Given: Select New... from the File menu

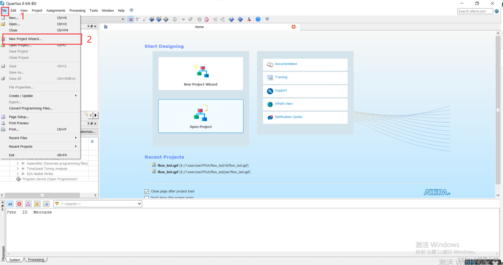Looking at the screenshot, I should point(40,18).
